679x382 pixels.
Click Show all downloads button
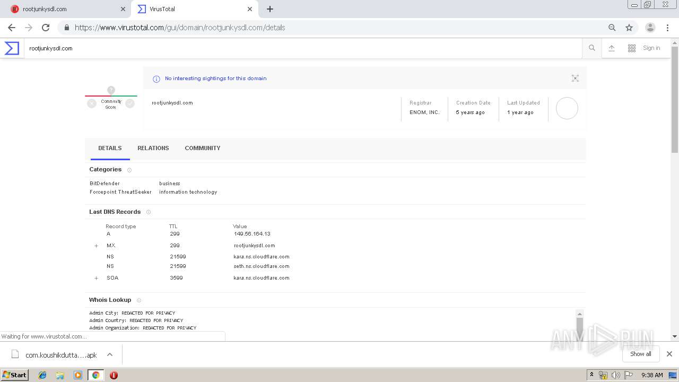(x=641, y=354)
